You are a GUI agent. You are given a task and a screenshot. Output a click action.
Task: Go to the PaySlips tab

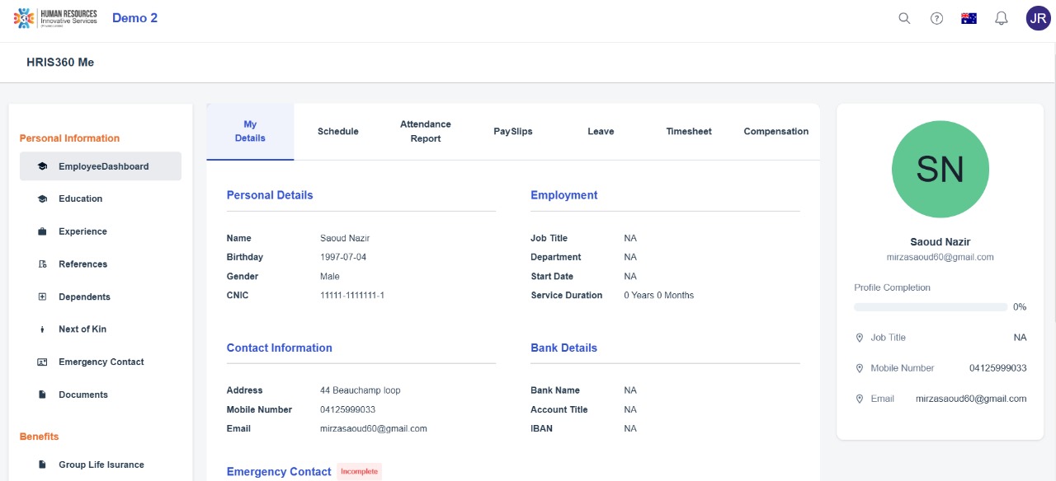(513, 132)
